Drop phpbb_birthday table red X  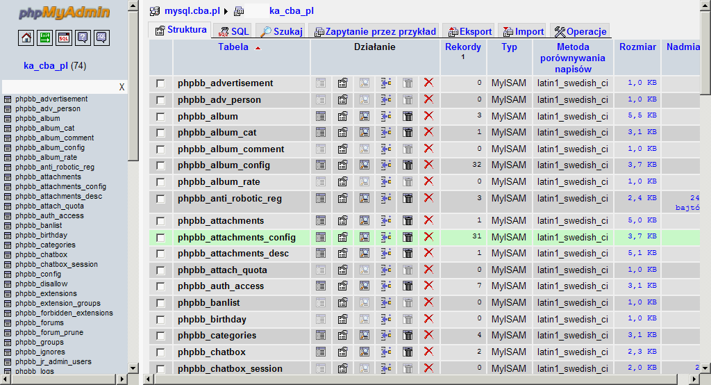click(428, 319)
